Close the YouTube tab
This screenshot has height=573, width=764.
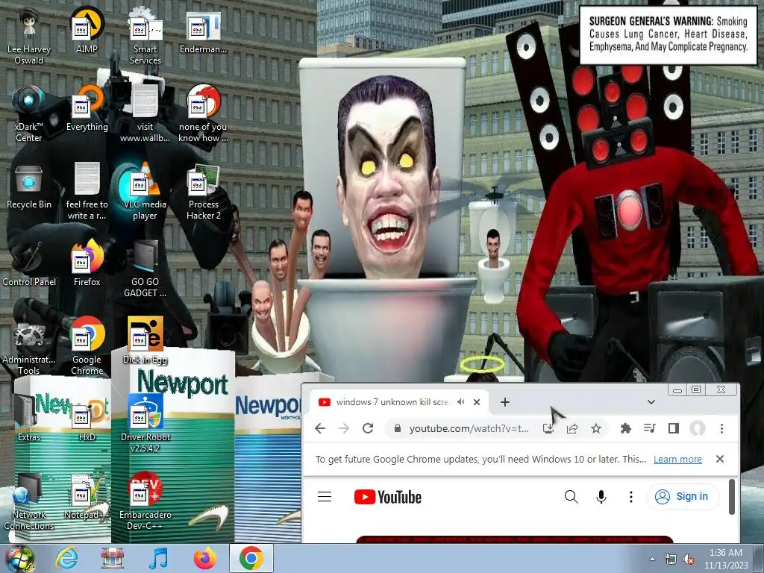(x=477, y=402)
